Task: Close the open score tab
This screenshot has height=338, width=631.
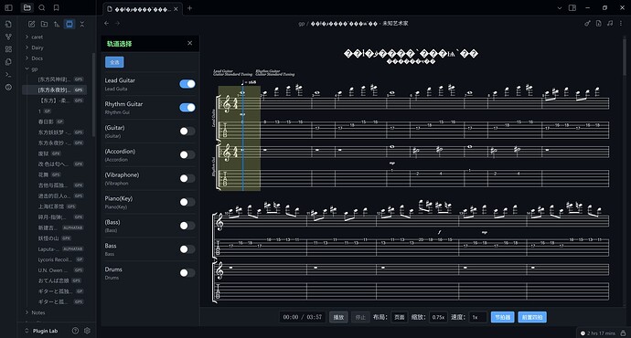Action: (x=176, y=9)
